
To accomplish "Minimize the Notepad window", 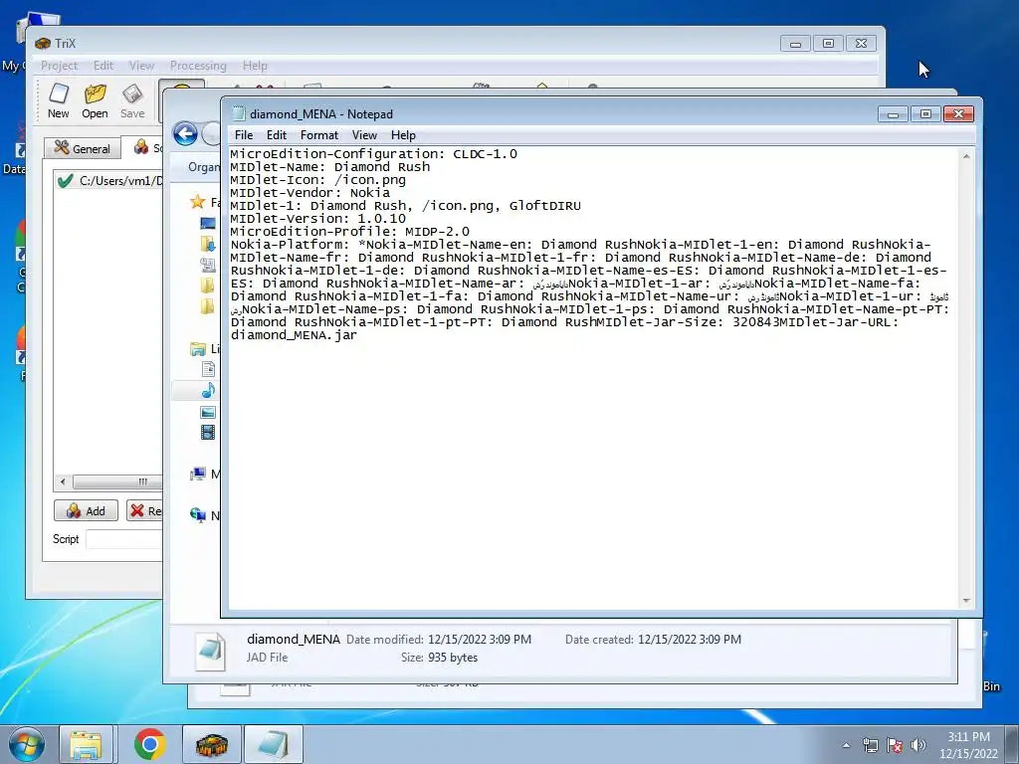I will coord(893,114).
